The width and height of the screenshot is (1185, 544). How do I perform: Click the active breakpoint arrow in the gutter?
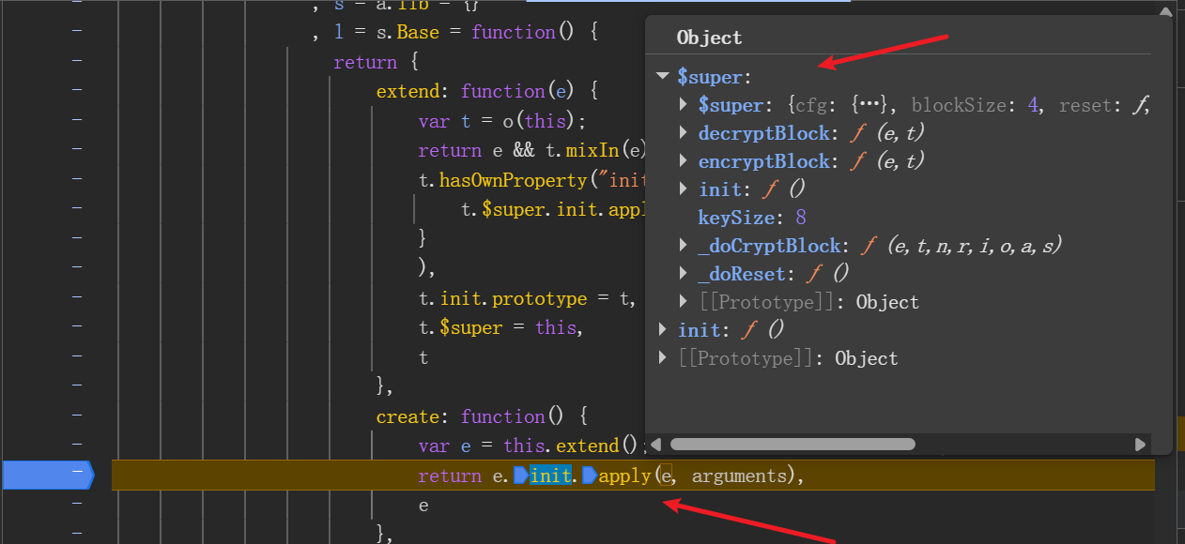47,476
